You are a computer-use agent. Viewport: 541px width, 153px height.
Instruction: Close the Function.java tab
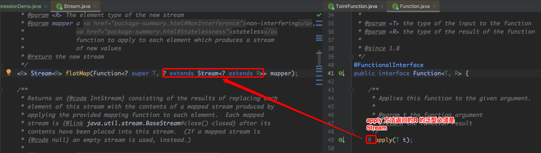pyautogui.click(x=435, y=6)
